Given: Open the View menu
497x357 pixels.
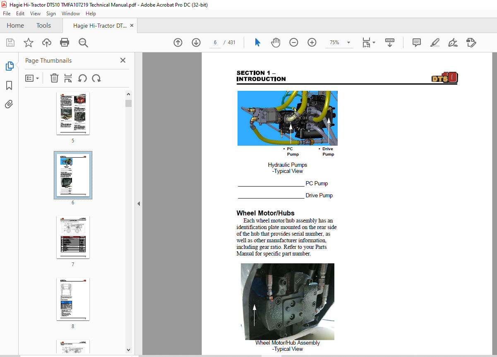Looking at the screenshot, I should coord(35,14).
